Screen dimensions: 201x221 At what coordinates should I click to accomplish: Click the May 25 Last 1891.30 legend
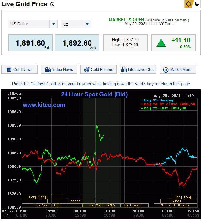tap(164, 108)
